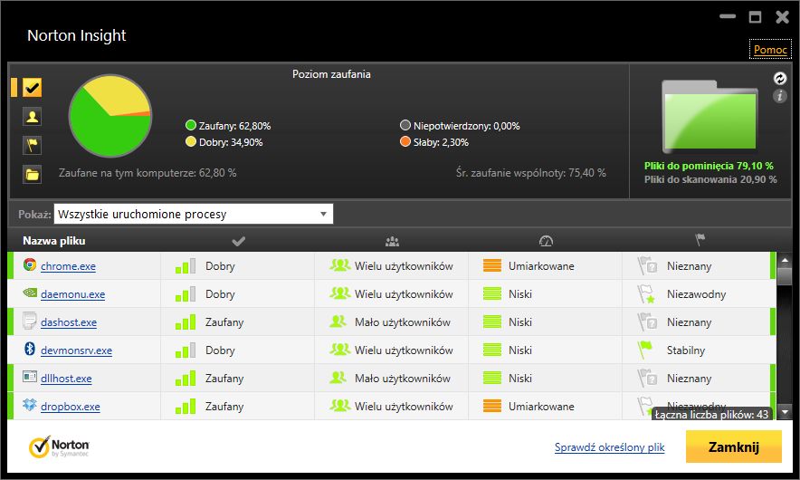Screen dimensions: 800x480
Task: Click the Dropbox icon beside dropbox.exe
Action: [30, 405]
